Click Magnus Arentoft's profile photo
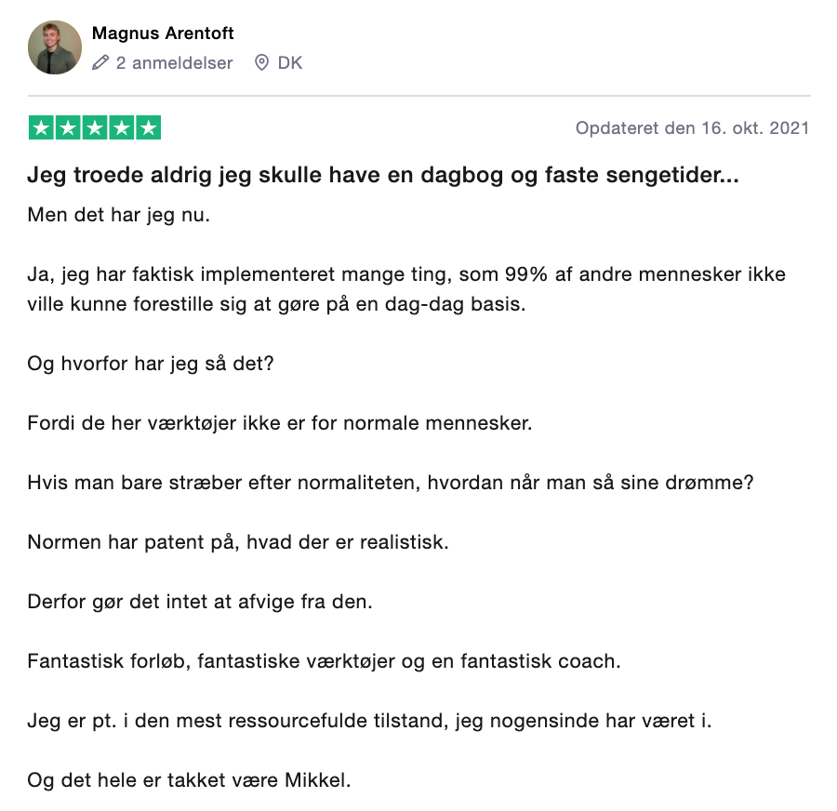Viewport: 837px width, 811px height. click(x=55, y=47)
